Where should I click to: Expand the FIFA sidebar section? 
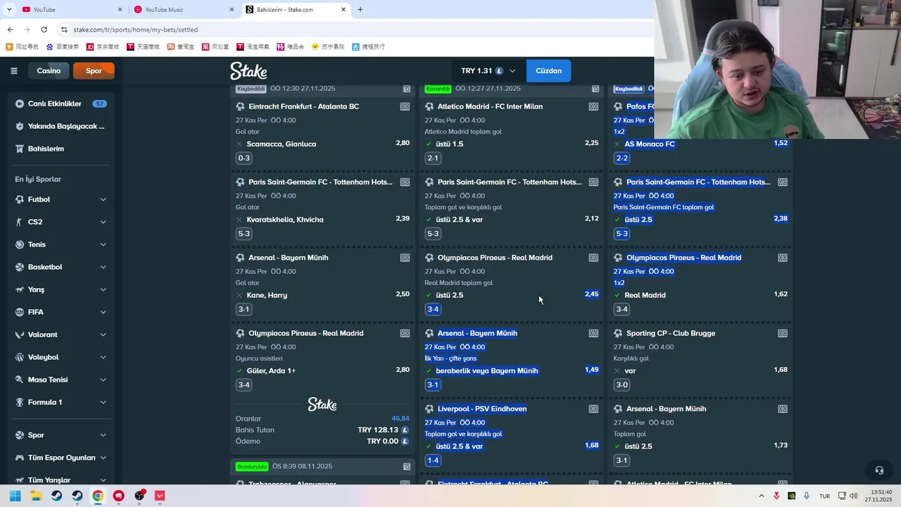tap(103, 312)
